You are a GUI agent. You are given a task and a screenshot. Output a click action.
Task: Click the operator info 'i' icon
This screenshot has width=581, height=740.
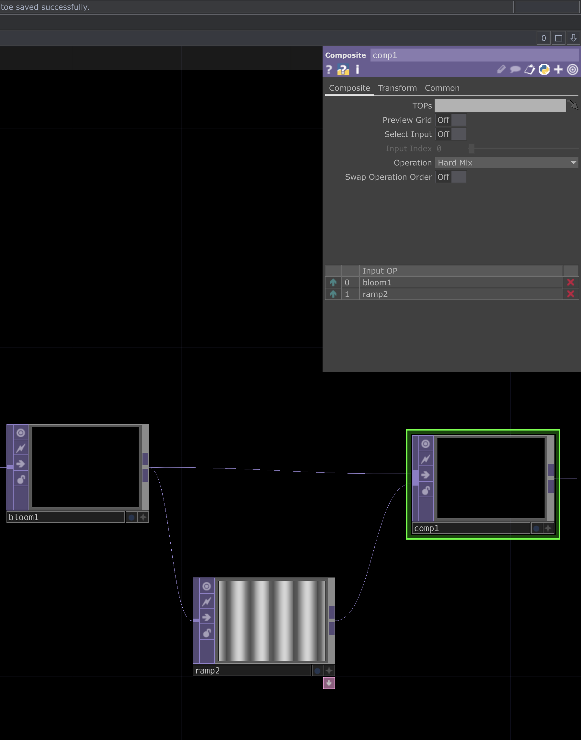357,70
